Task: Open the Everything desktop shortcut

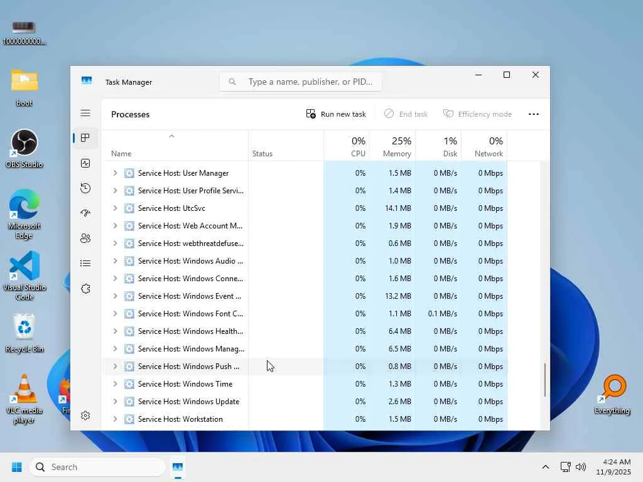Action: point(612,394)
